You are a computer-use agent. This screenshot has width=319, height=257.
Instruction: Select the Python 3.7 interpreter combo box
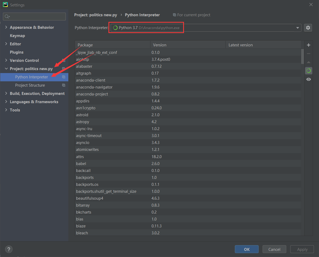click(206, 28)
